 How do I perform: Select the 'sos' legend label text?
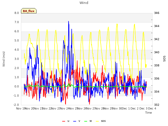click(x=103, y=121)
